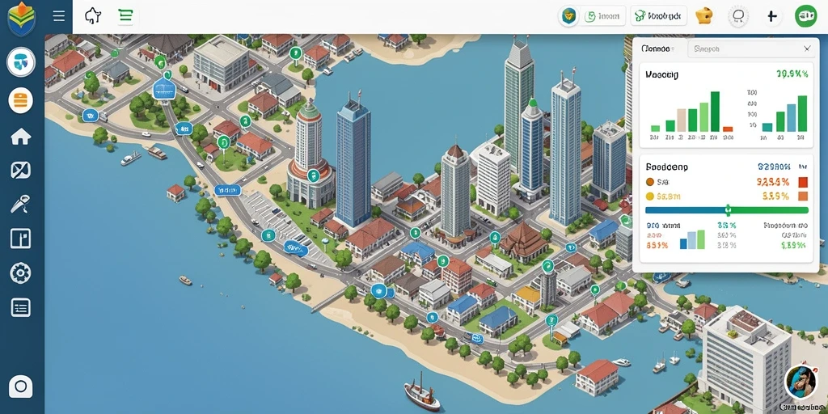The image size is (828, 414).
Task: Open the layout panels icon in the sidebar
Action: pyautogui.click(x=20, y=239)
